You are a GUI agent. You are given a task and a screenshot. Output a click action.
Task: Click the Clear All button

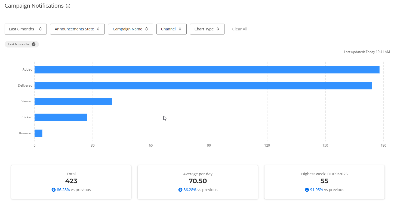coord(239,29)
